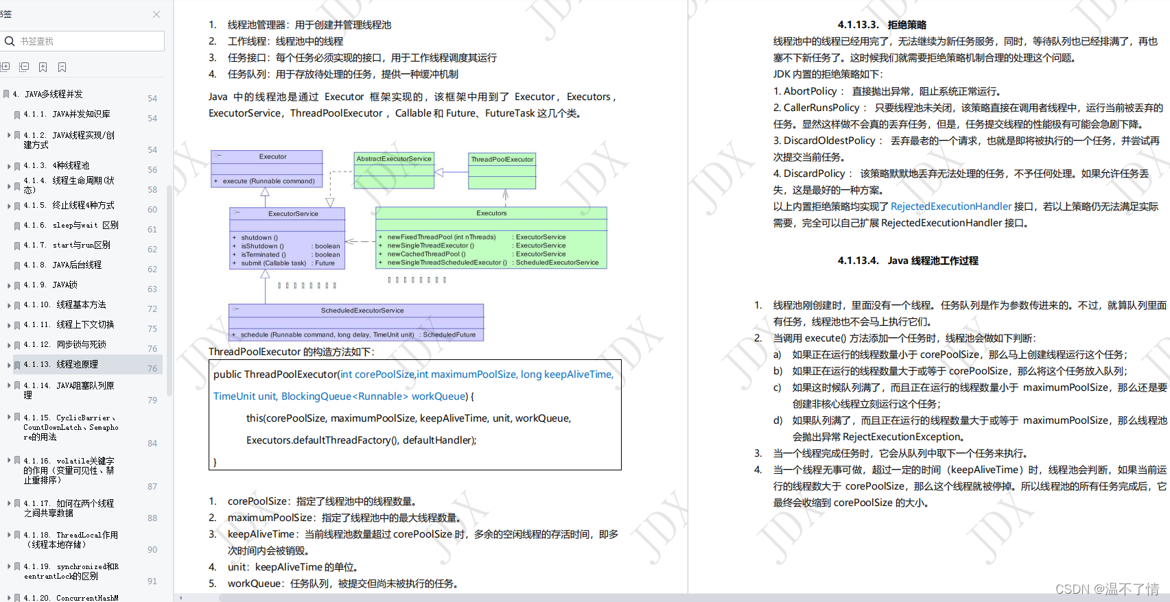Click the expand-all bookmarks icon
The height and width of the screenshot is (602, 1170).
point(5,67)
